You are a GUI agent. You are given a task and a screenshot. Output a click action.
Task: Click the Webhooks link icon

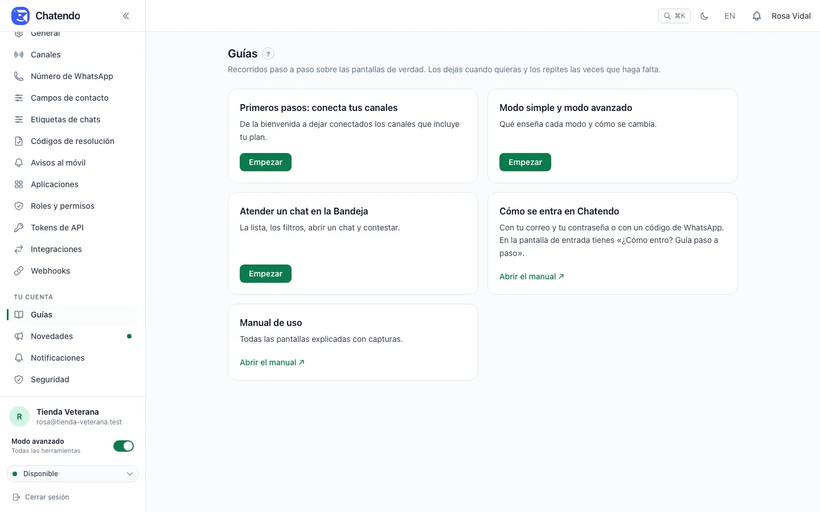click(x=19, y=271)
